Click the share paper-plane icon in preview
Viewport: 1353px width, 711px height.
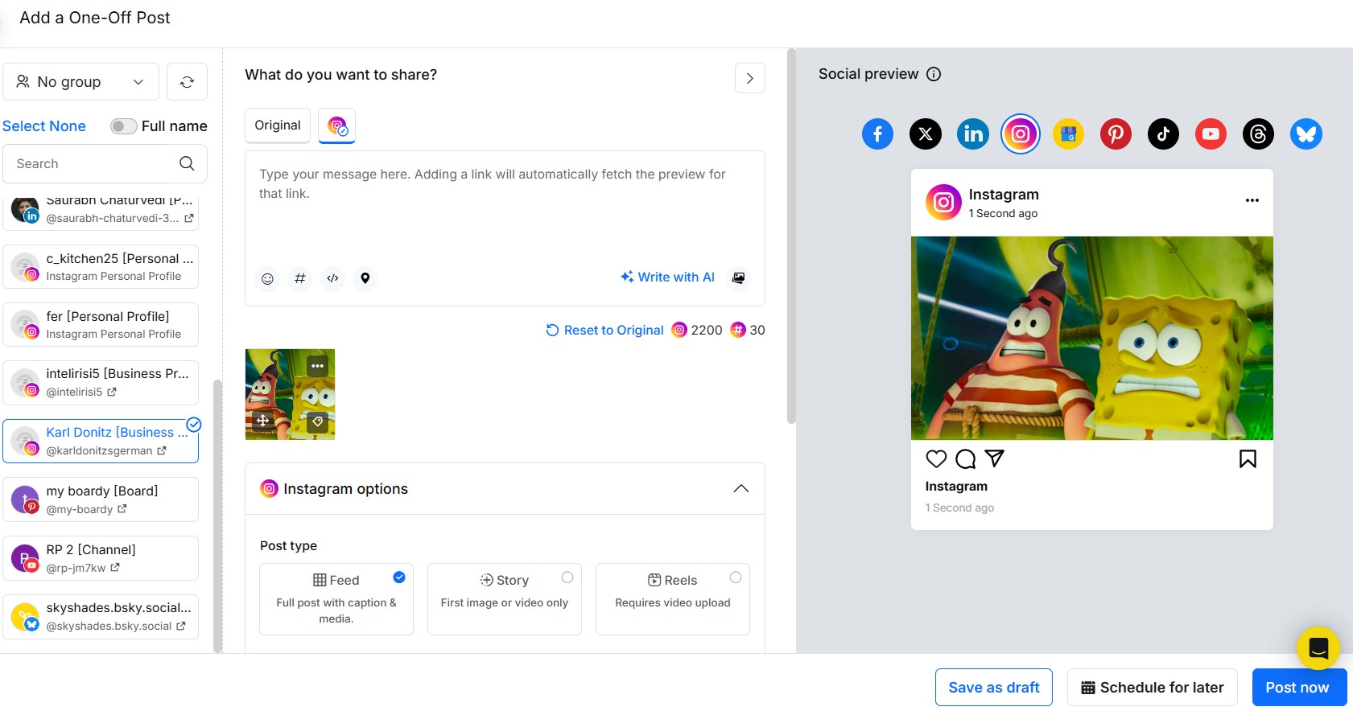(995, 458)
